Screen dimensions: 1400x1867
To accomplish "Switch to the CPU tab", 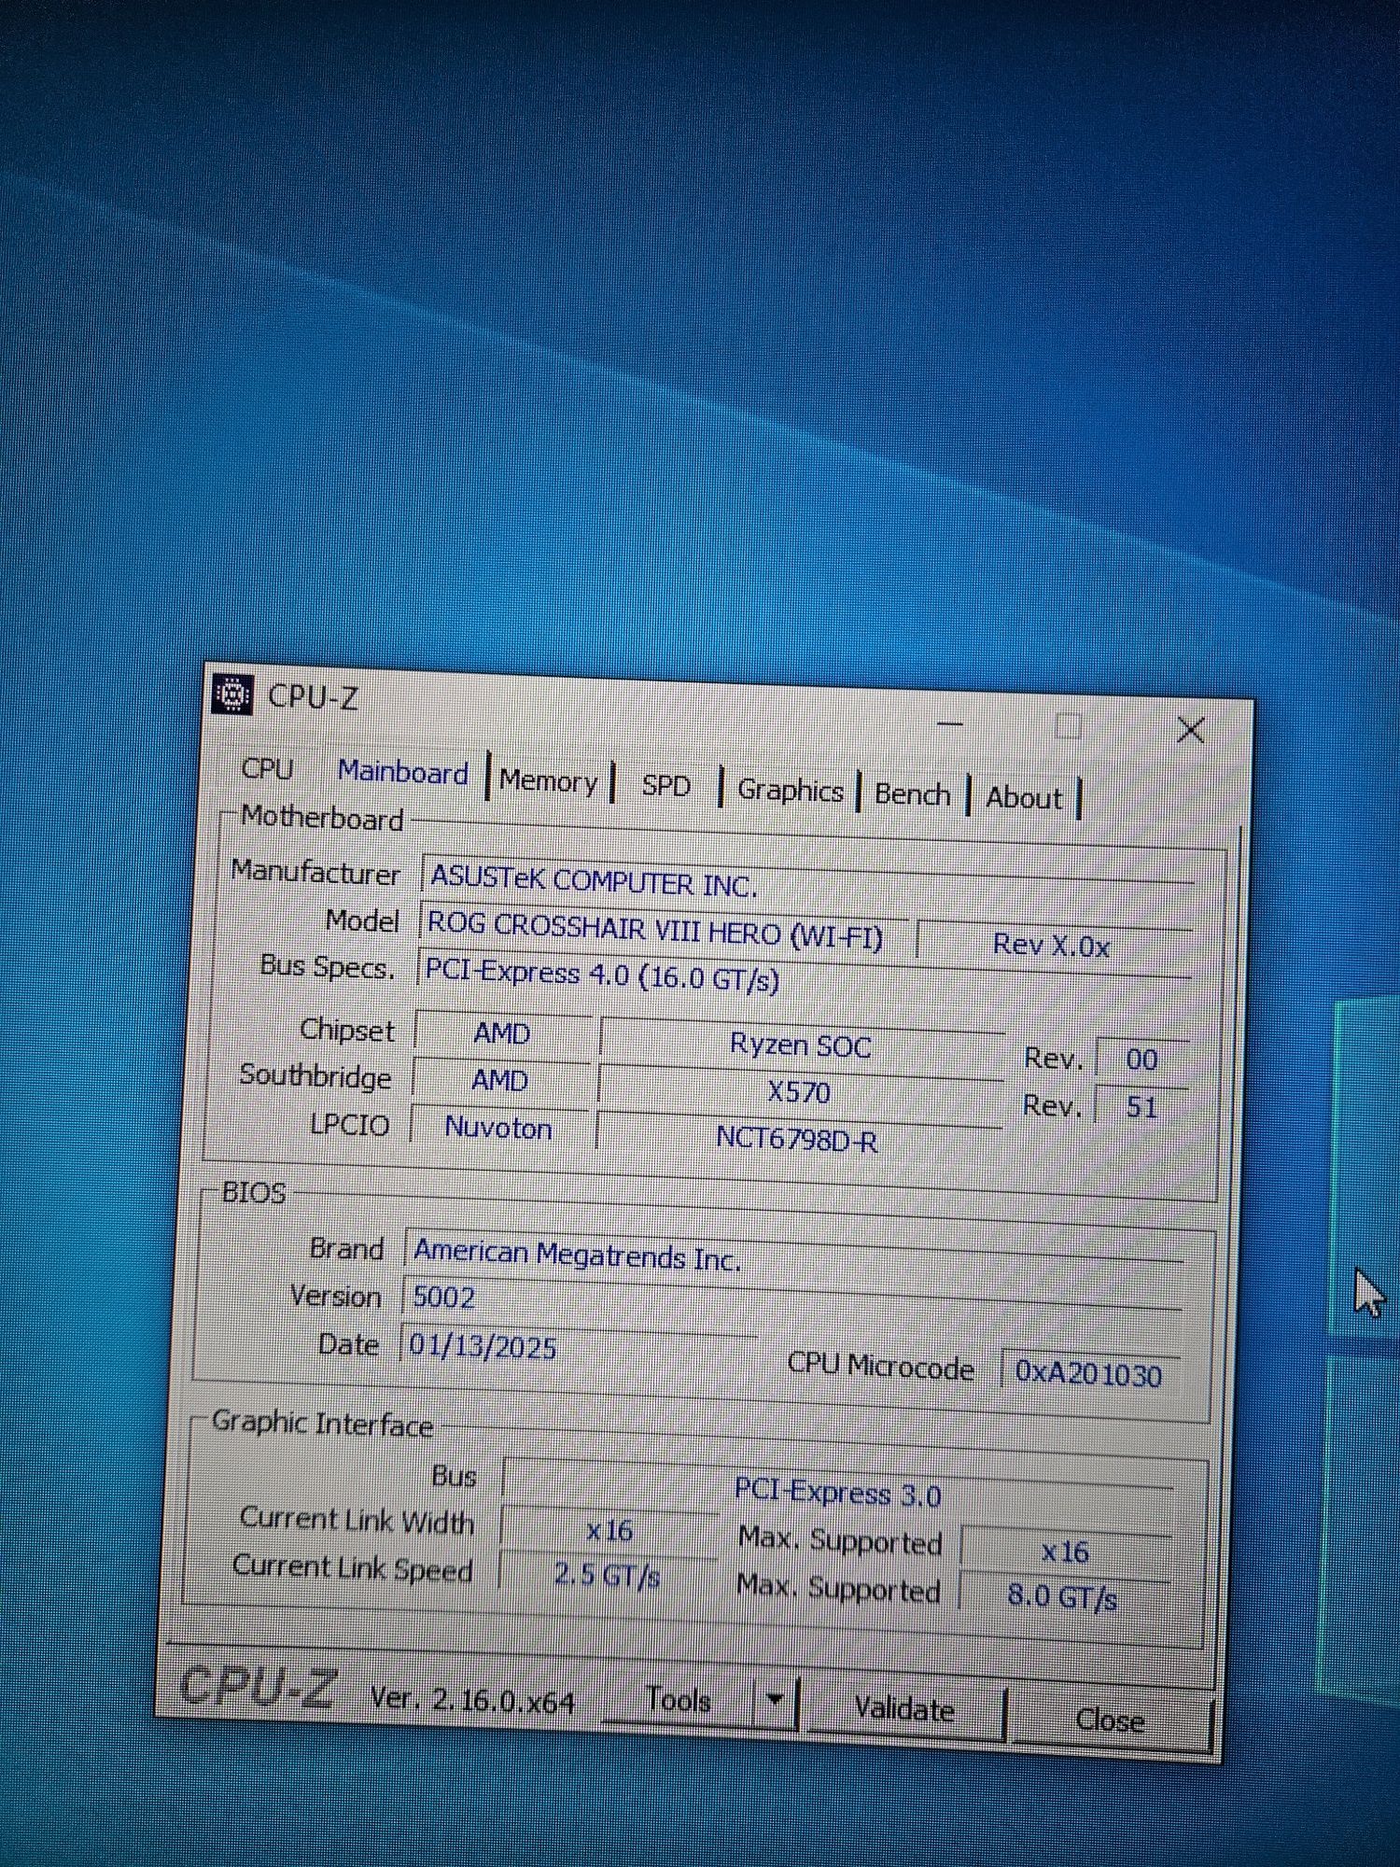I will [267, 769].
